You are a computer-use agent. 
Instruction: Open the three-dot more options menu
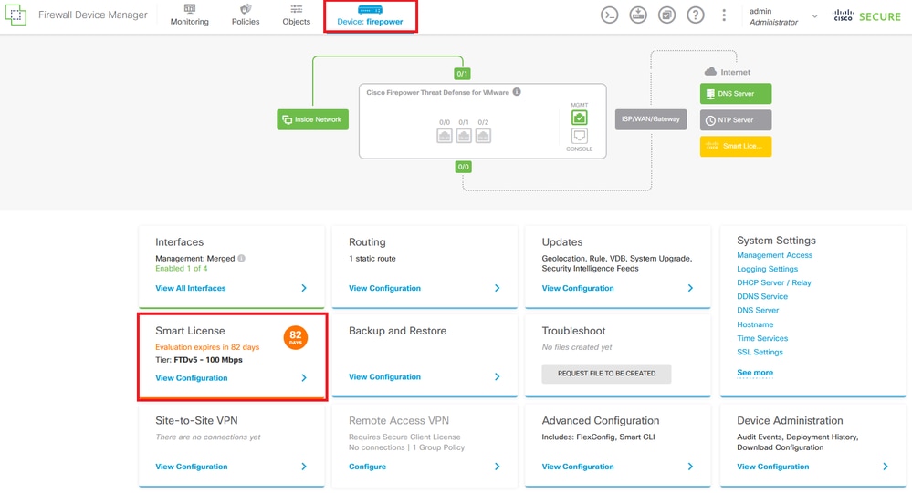724,15
